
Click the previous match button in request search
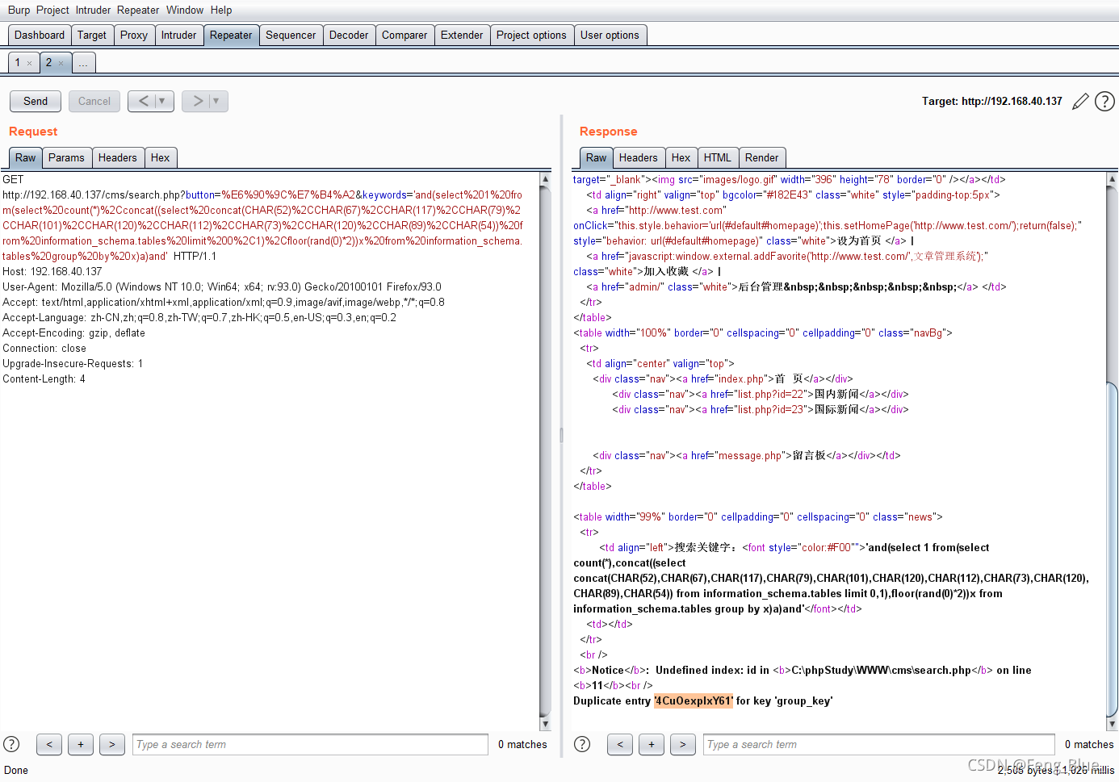[49, 744]
